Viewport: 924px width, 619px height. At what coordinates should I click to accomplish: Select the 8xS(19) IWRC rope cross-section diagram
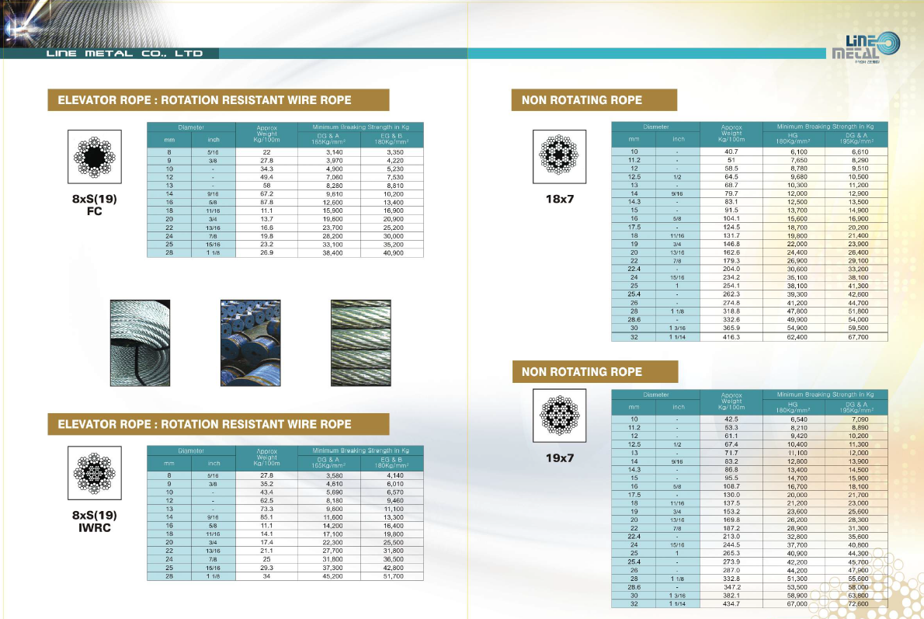point(93,472)
